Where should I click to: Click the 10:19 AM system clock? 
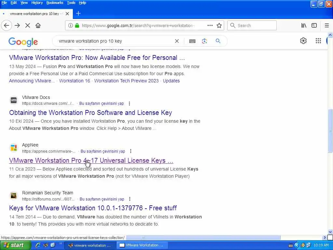tap(321, 245)
